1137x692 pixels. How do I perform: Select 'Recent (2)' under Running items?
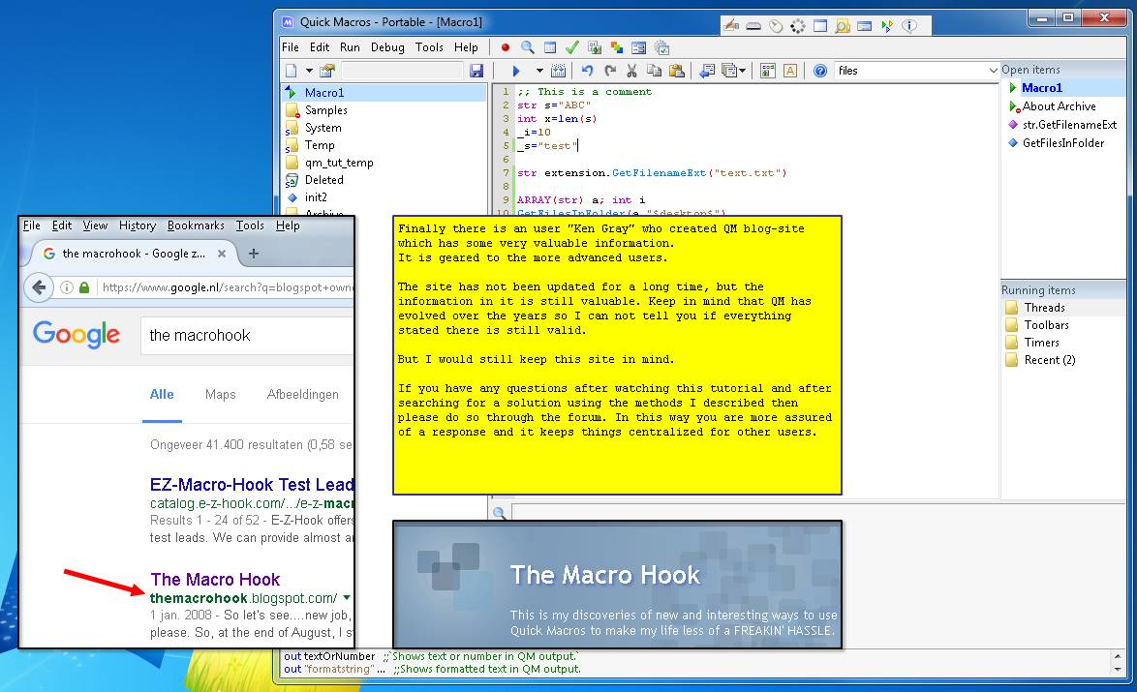(1049, 360)
